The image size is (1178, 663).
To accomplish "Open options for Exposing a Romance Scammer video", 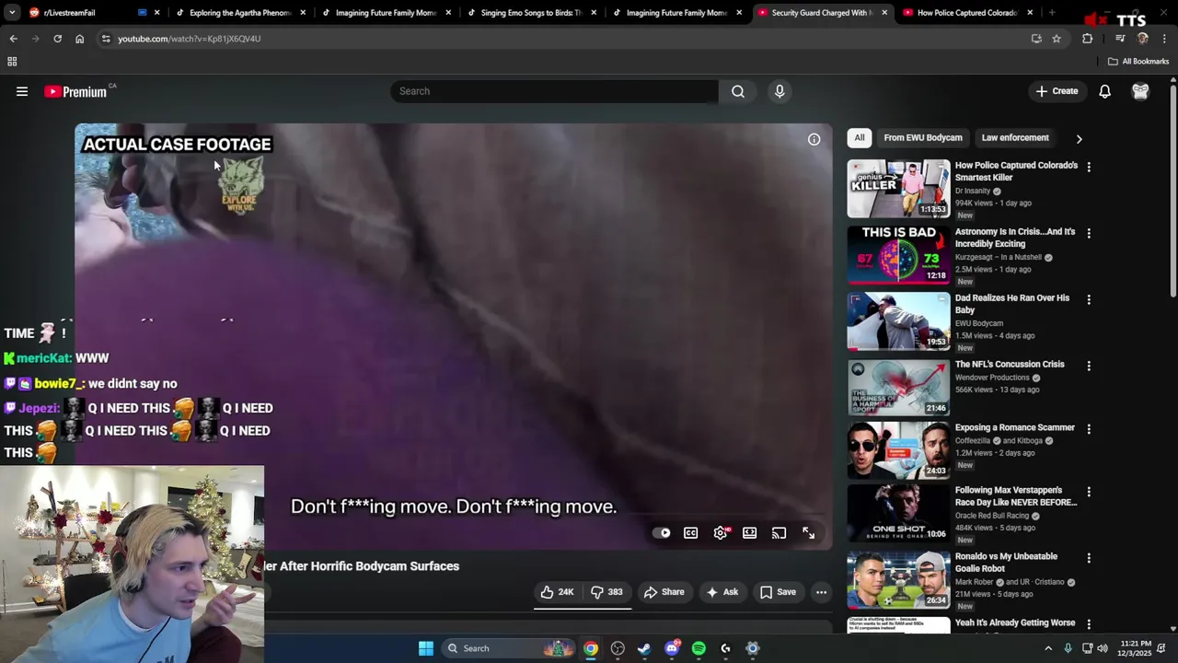I will tap(1089, 429).
